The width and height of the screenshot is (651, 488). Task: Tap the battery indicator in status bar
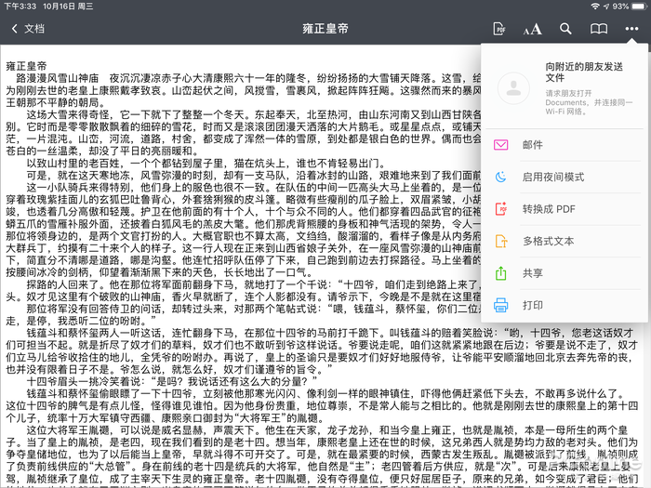[640, 7]
